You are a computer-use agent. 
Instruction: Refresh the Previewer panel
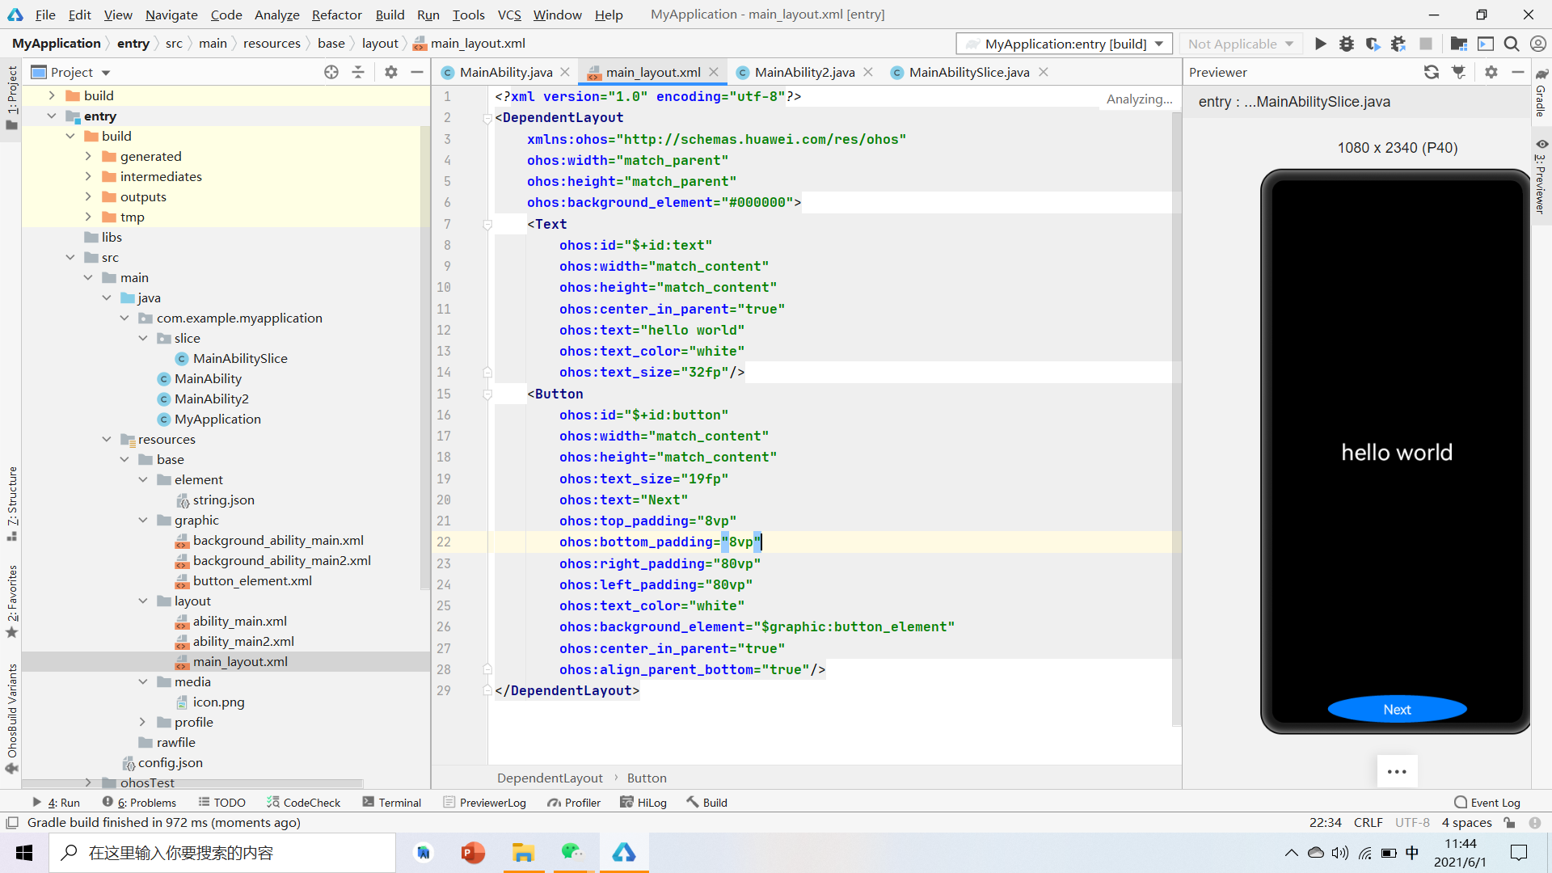click(x=1432, y=72)
